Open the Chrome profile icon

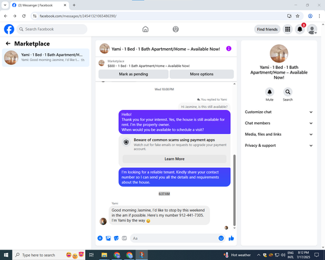(x=310, y=16)
